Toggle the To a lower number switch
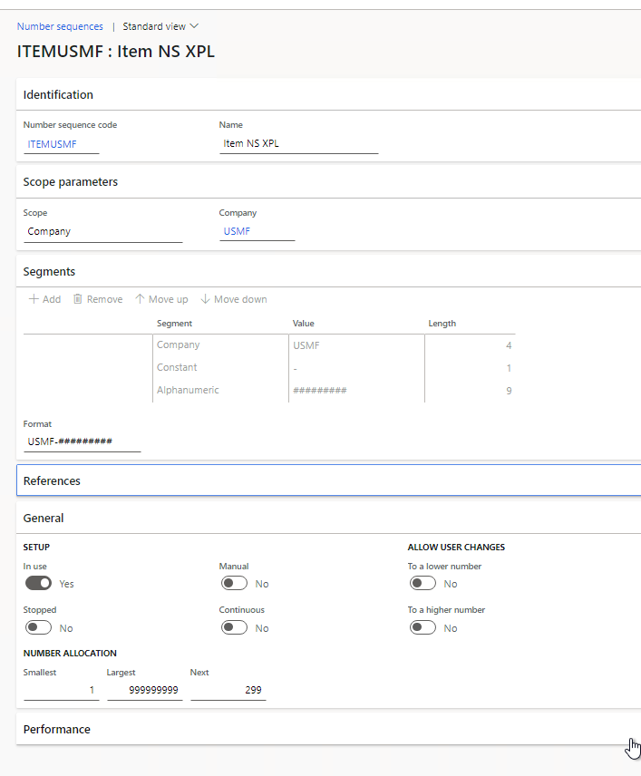Image resolution: width=641 pixels, height=776 pixels. click(x=422, y=584)
